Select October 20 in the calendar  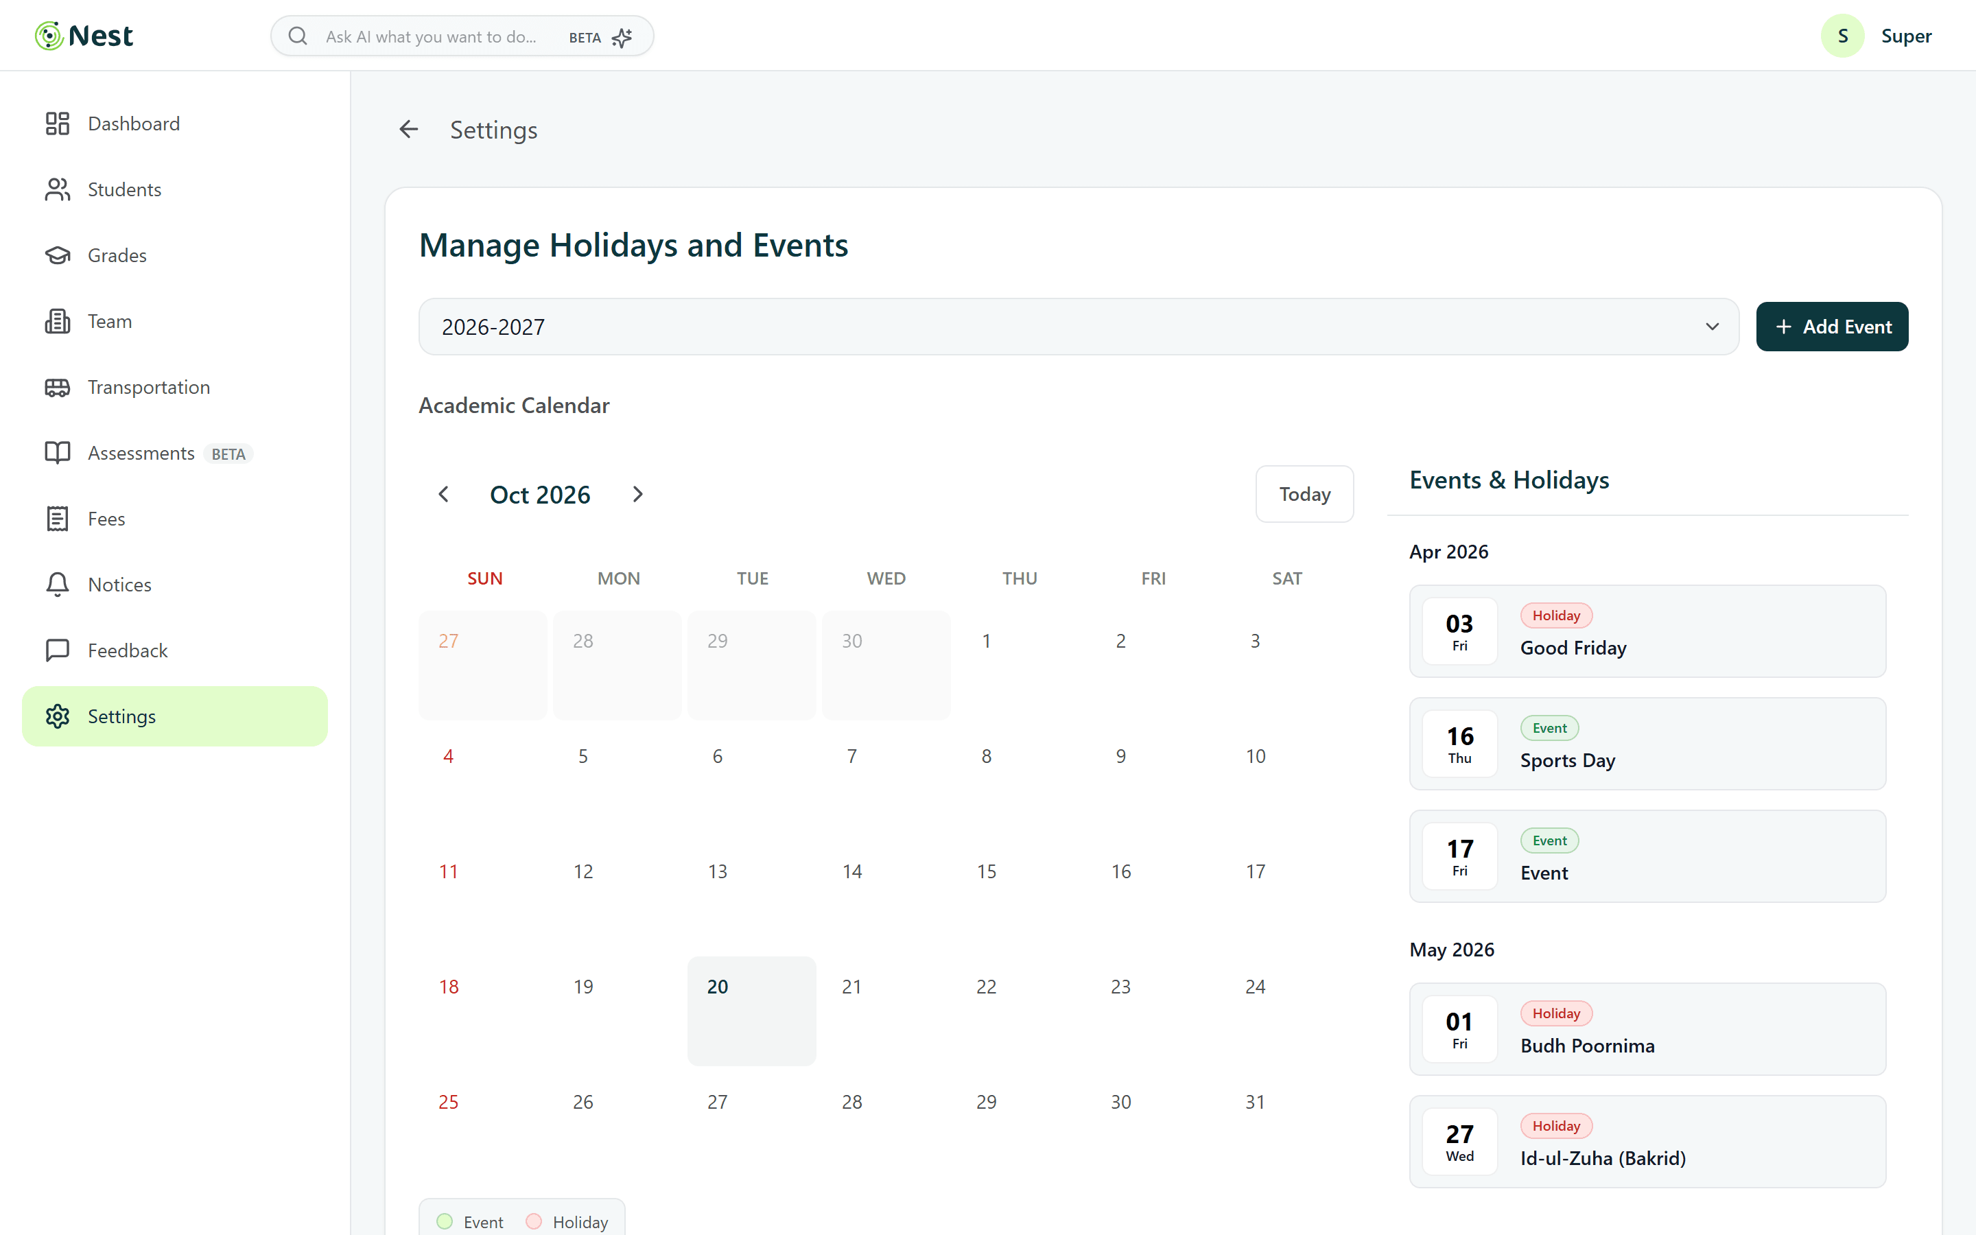[751, 1011]
